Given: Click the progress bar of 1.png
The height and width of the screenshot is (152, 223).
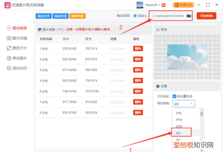Looking at the screenshot, I should tap(118, 49).
